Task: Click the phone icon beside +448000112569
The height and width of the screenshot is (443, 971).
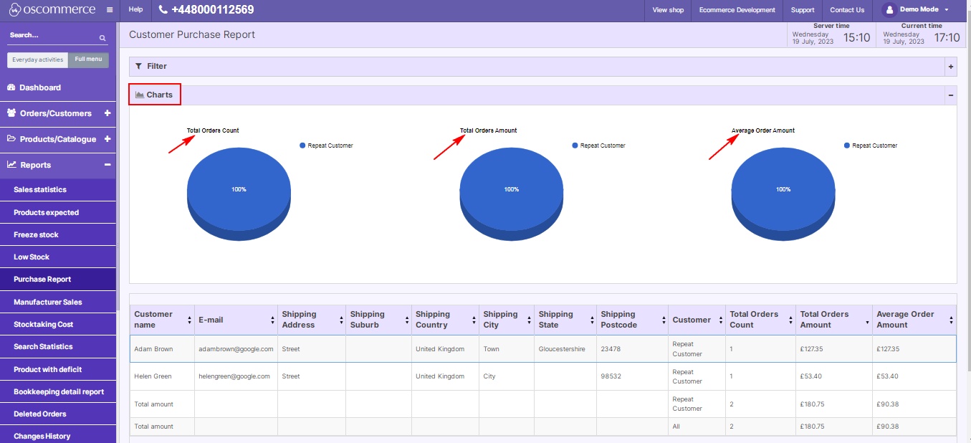Action: point(163,10)
